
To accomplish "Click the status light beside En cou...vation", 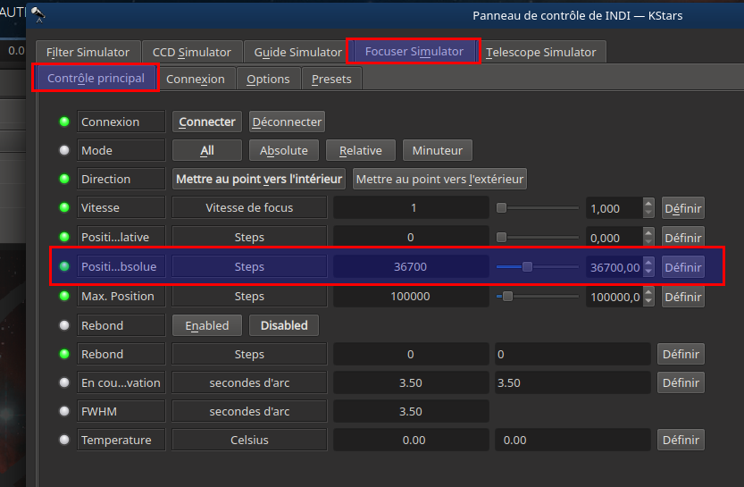I will [64, 382].
